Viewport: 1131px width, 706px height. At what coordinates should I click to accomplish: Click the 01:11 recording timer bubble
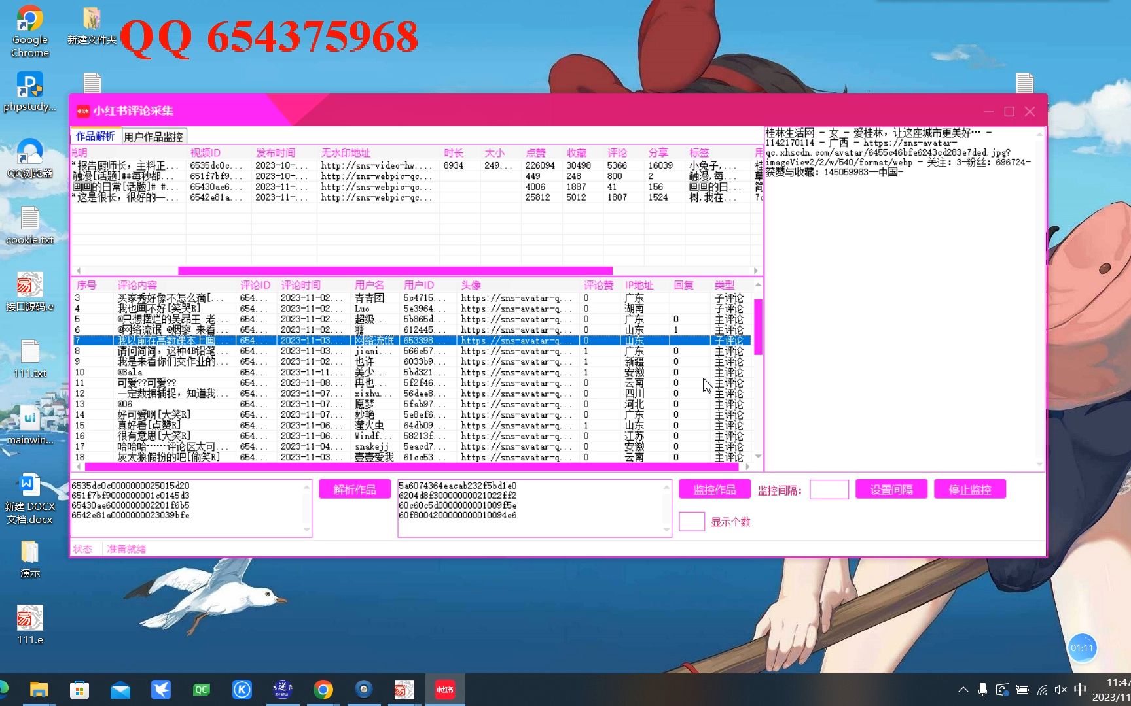(x=1082, y=648)
